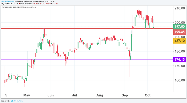Screen dimensions: 187x103
Task: Open the TradingView link in footer
Action: point(18,101)
